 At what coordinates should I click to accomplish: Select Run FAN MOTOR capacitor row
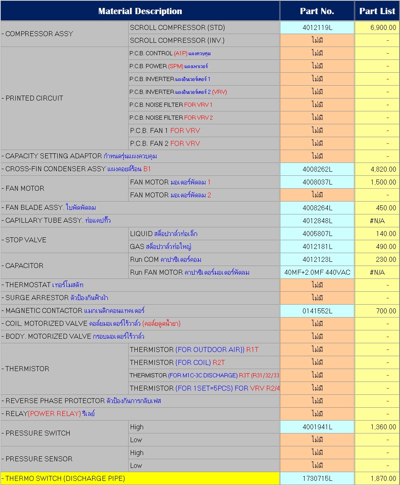click(204, 273)
